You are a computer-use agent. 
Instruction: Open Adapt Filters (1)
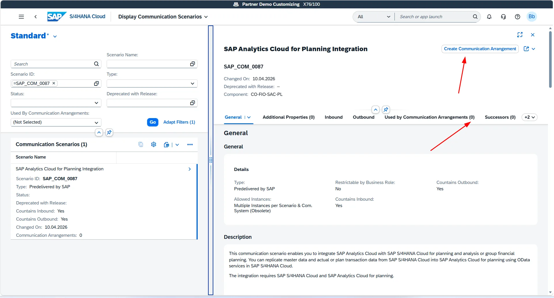(179, 122)
